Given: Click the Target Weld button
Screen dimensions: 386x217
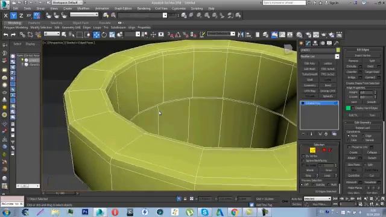Looking at the screenshot, I should [372, 72].
